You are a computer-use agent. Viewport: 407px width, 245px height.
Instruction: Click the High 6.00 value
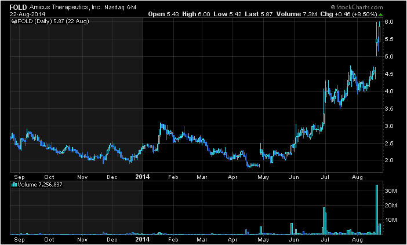pos(196,14)
